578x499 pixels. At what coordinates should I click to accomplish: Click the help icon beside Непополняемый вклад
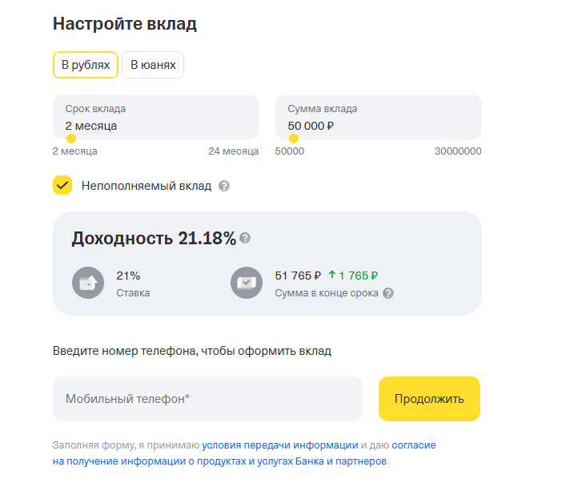tap(224, 186)
